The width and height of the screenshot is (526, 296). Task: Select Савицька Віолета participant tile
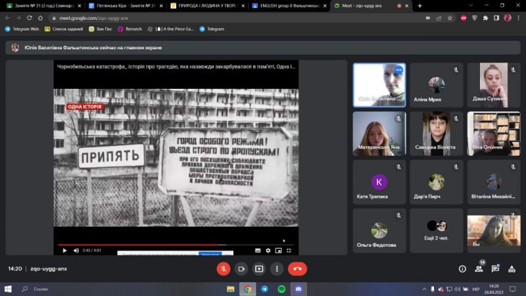pyautogui.click(x=437, y=134)
